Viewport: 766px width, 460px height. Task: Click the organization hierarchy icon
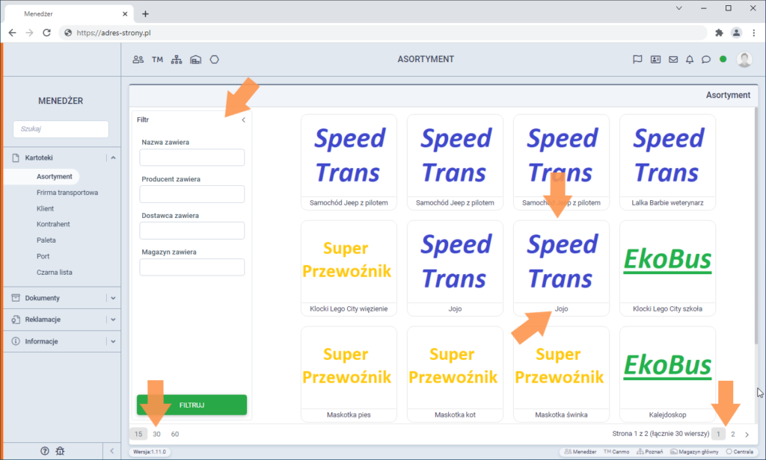pyautogui.click(x=177, y=60)
